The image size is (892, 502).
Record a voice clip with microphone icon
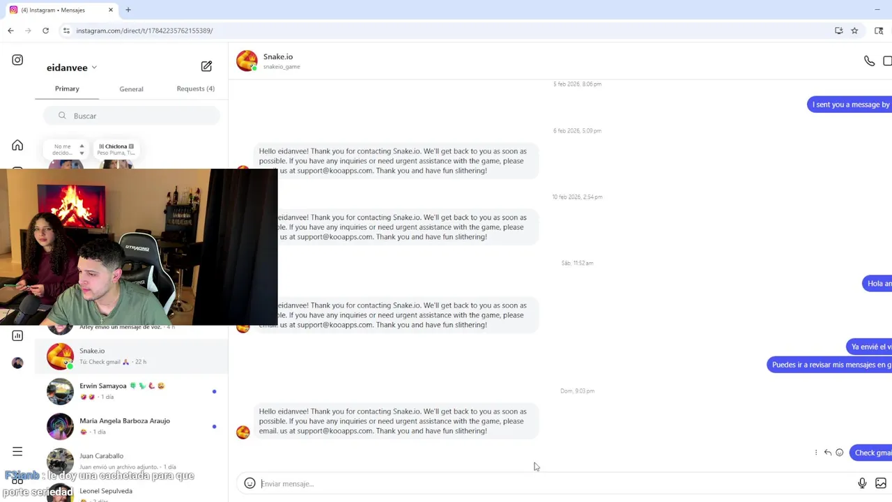point(862,483)
